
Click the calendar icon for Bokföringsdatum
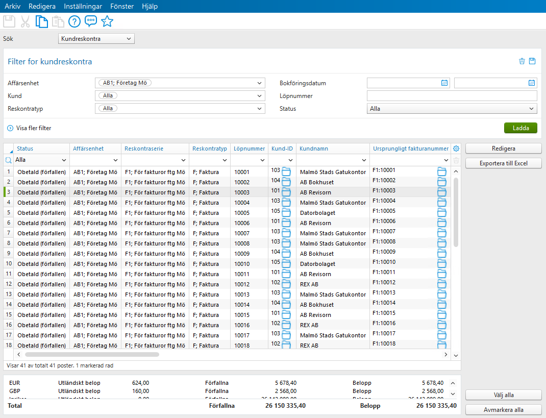pos(444,82)
